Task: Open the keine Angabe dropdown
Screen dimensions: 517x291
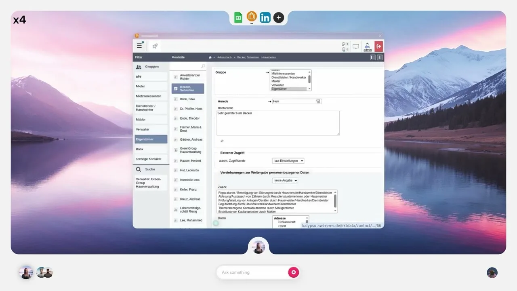Action: pos(285,180)
